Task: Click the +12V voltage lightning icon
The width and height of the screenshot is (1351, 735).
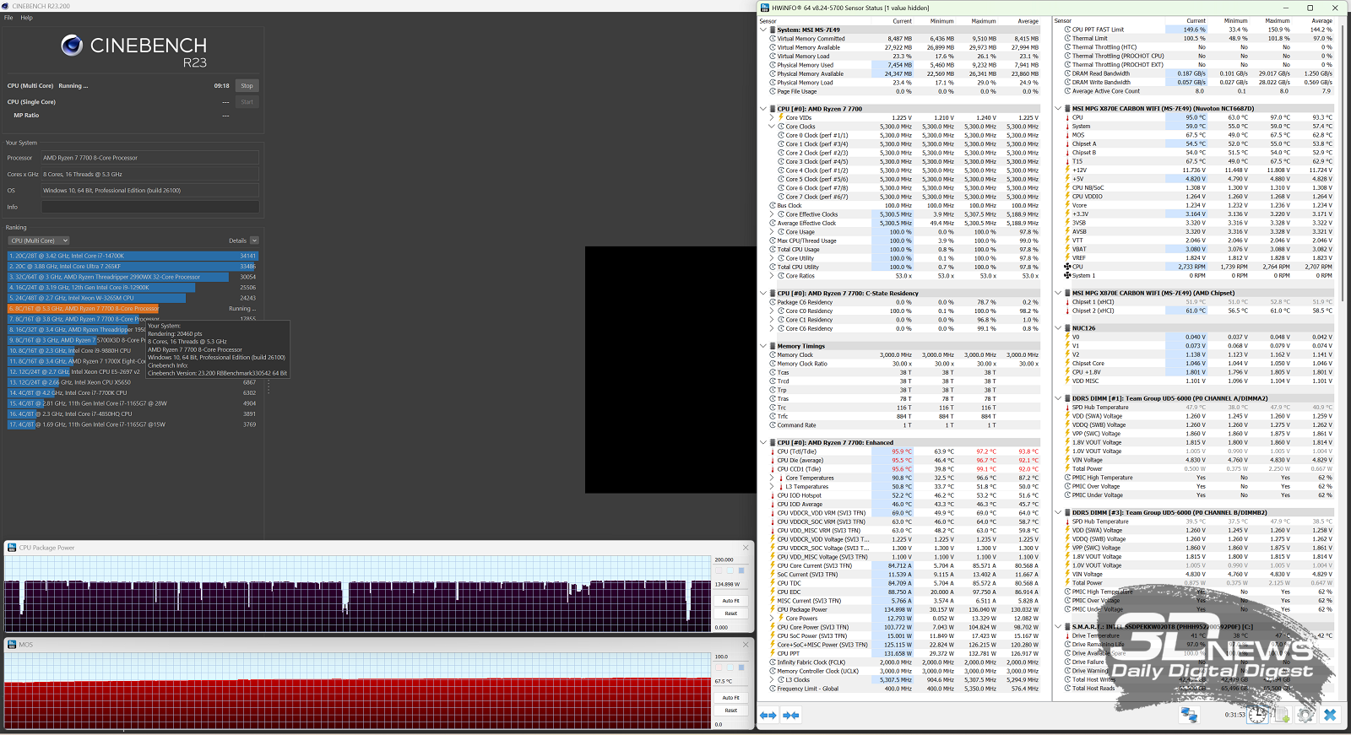Action: click(x=1067, y=170)
